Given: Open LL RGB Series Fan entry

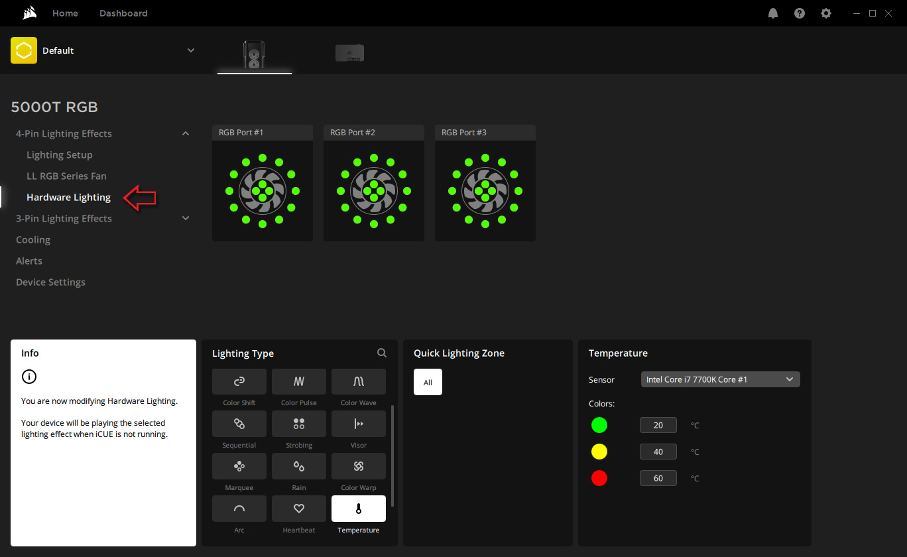Looking at the screenshot, I should click(66, 176).
